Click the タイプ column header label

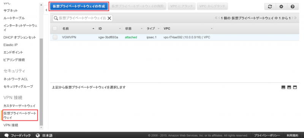click(150, 29)
